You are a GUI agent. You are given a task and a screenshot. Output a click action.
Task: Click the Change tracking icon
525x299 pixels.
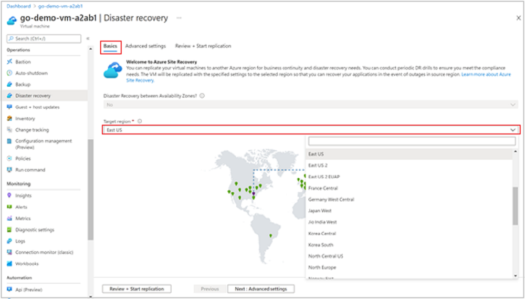[9, 130]
